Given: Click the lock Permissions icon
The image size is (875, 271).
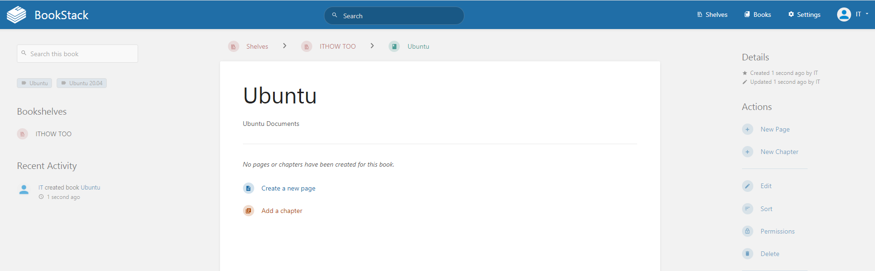Looking at the screenshot, I should tap(748, 231).
